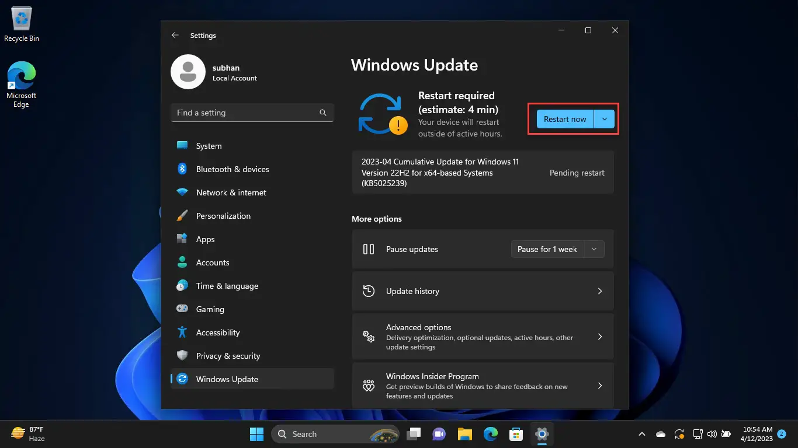Open Personalization settings
This screenshot has height=448, width=798.
(x=252, y=216)
